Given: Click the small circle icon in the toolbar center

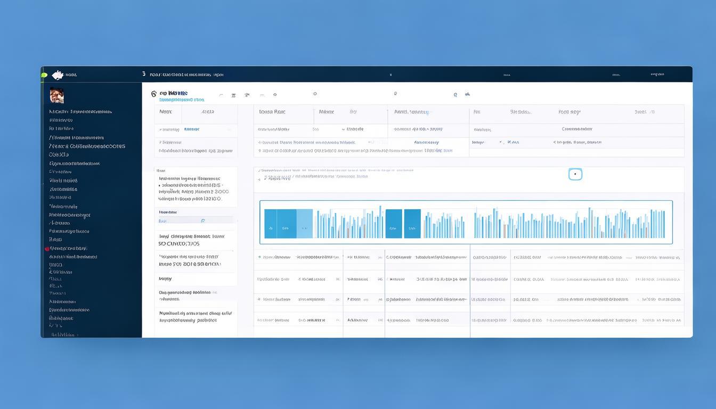Looking at the screenshot, I should (315, 94).
